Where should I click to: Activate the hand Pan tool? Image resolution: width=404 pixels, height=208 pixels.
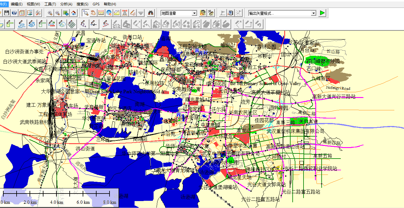coord(94,13)
